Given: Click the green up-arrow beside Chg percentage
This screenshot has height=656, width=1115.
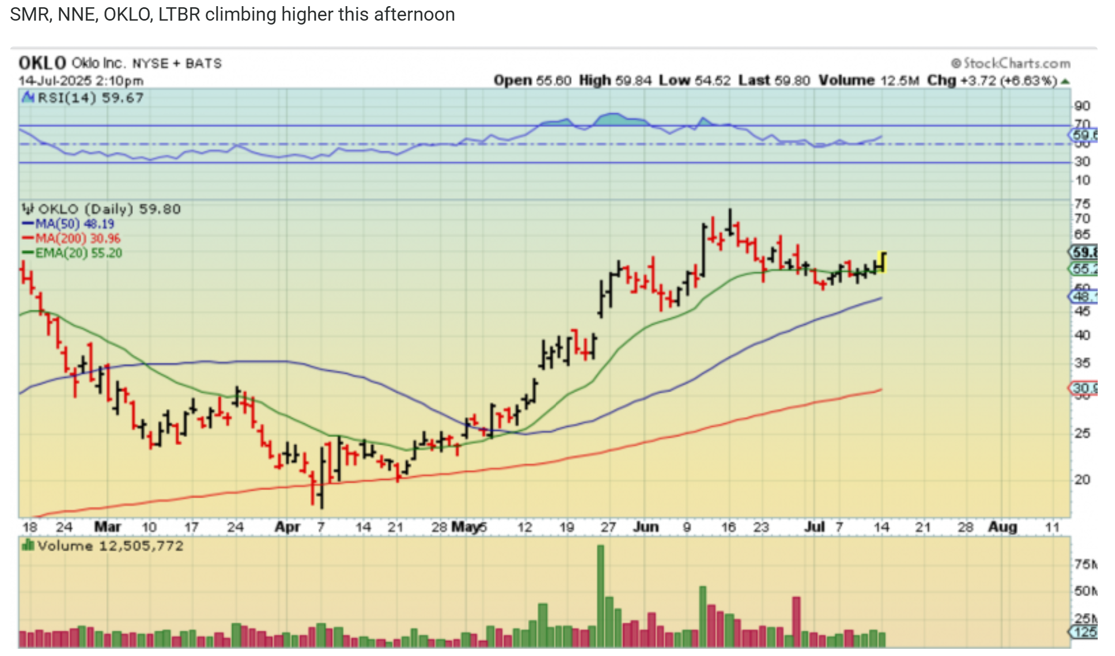Looking at the screenshot, I should [1065, 81].
